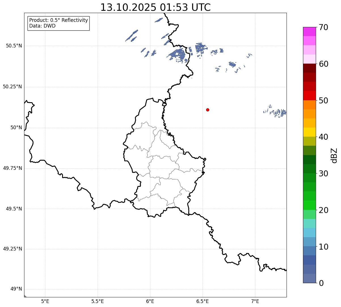Click the yellow 40 dBZ colorbar segment

309,132
